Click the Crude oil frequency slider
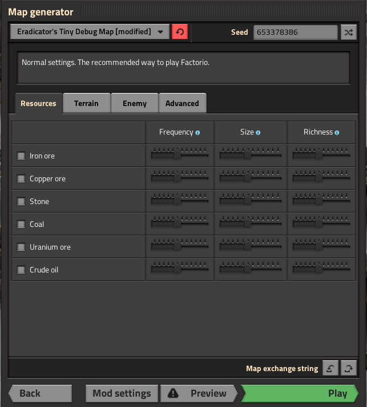This screenshot has width=367, height=407. pos(180,267)
